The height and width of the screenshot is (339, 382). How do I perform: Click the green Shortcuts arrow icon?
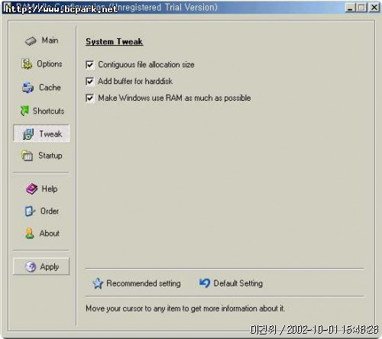tap(24, 111)
